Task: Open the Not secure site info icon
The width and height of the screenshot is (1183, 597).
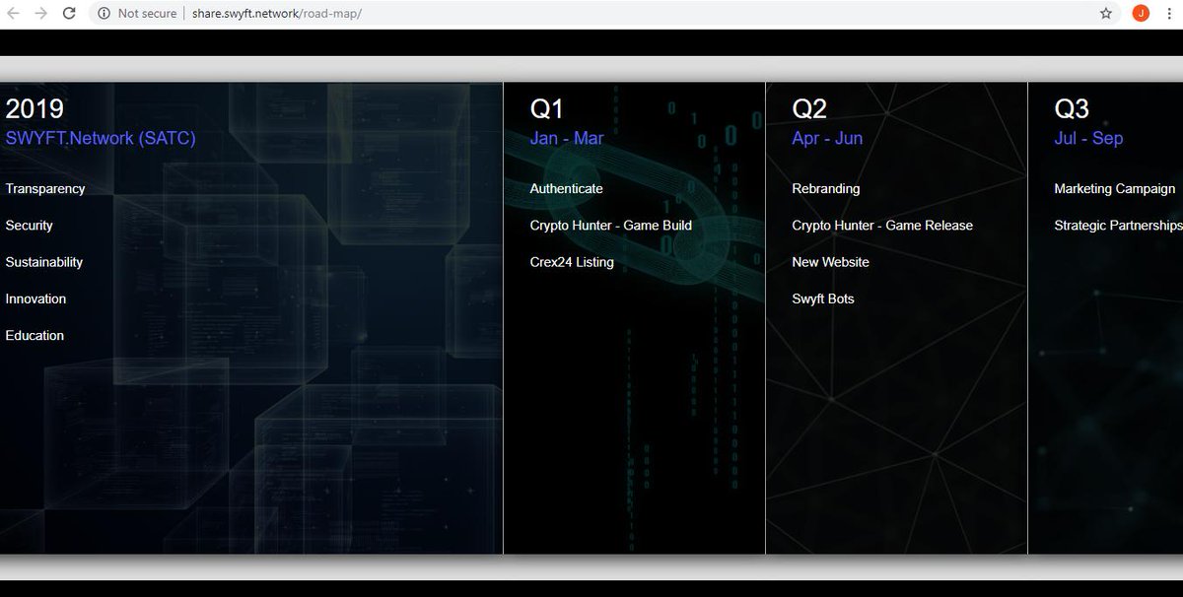Action: 104,14
